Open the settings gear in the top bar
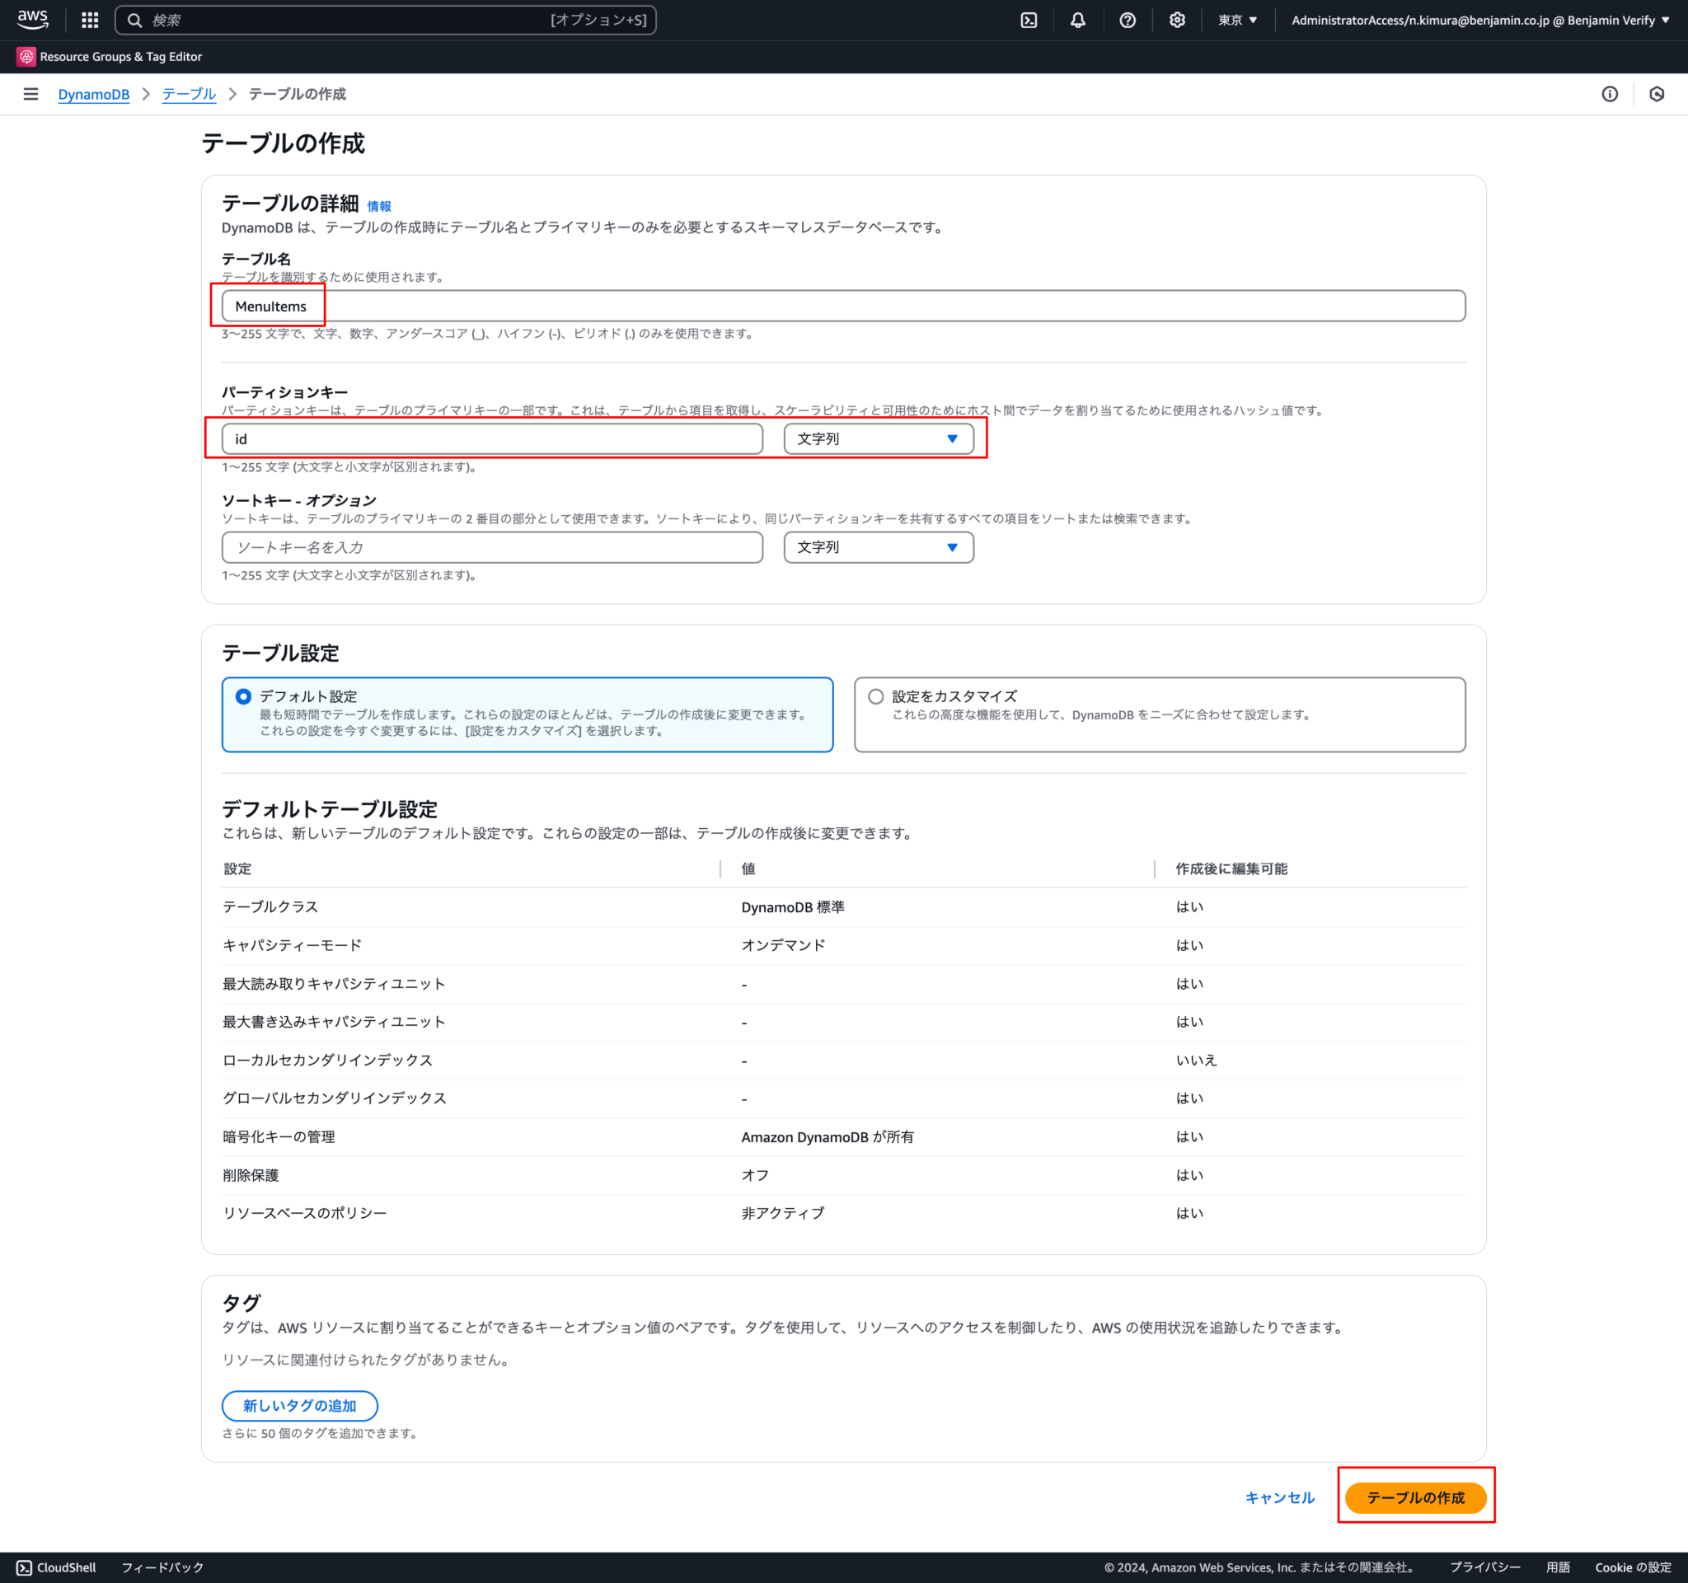The width and height of the screenshot is (1688, 1583). (1177, 20)
